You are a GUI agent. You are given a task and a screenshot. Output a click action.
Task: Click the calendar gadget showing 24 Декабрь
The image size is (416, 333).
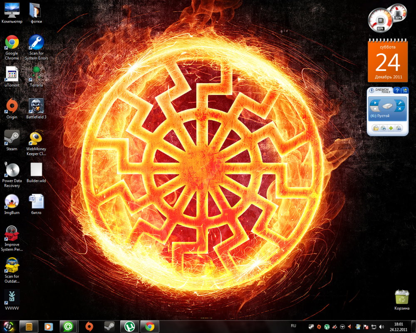tap(388, 60)
